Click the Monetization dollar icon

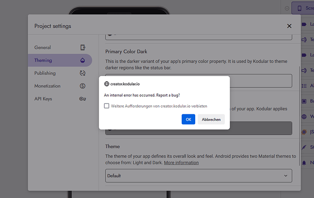click(x=82, y=86)
